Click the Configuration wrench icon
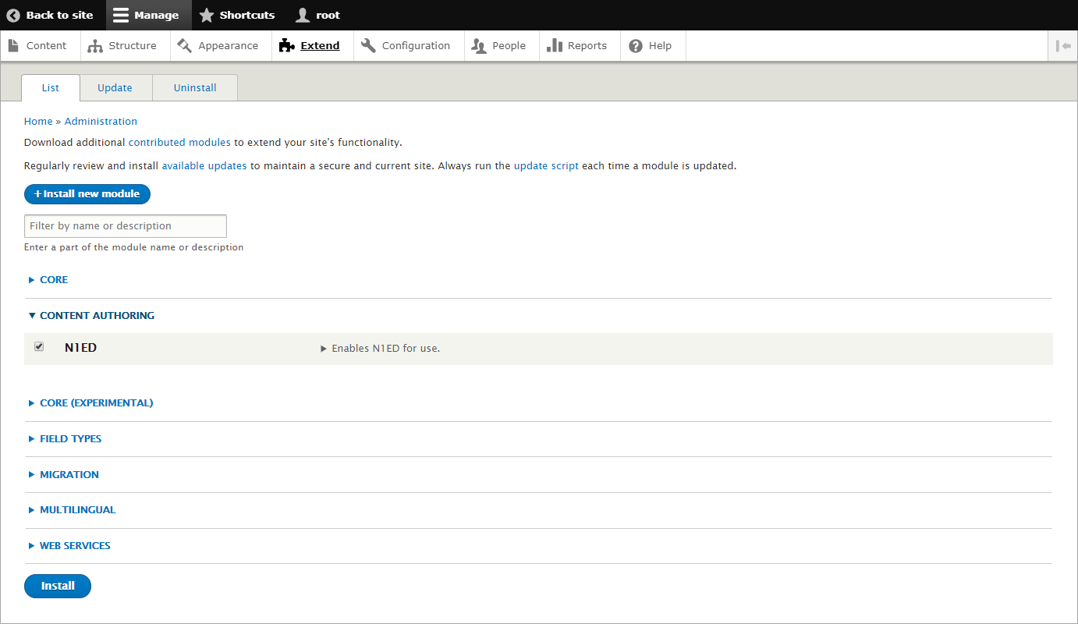Image resolution: width=1078 pixels, height=624 pixels. [368, 46]
